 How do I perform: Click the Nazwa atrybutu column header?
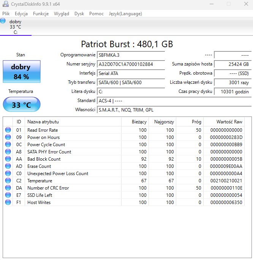point(73,122)
